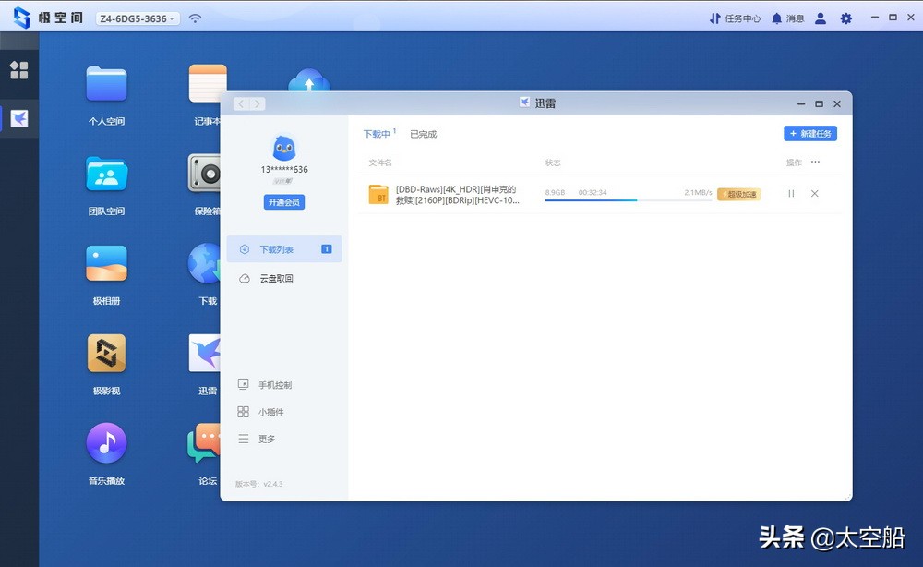The image size is (923, 567).
Task: Open the 论坛 forum desktop icon
Action: [204, 442]
